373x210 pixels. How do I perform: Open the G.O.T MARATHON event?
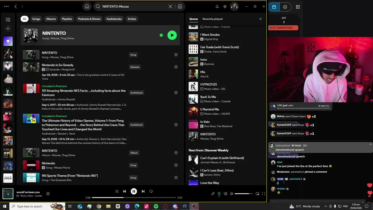(x=283, y=28)
